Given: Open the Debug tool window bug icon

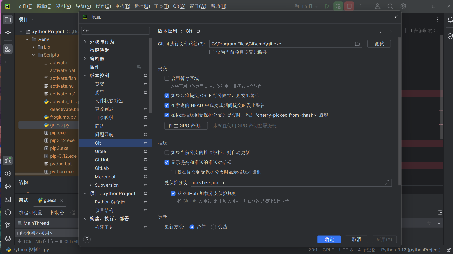Looking at the screenshot, I should (8, 161).
